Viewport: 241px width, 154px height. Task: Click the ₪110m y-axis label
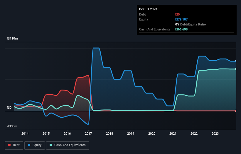tap(12, 38)
